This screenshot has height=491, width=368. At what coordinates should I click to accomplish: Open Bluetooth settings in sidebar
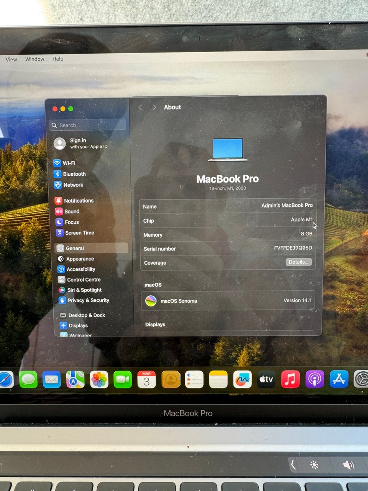click(70, 174)
